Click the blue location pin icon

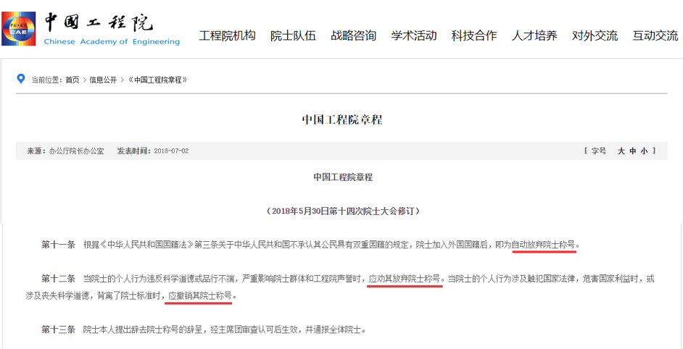click(20, 79)
